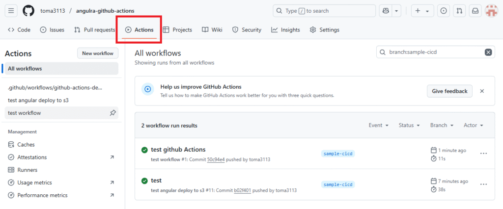503x209 pixels.
Task: Switch to the Issues tab
Action: (x=52, y=30)
